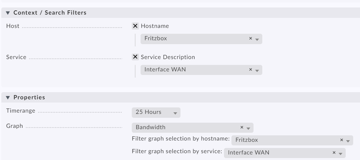Open the filter-by-hostname dropdown arrow
This screenshot has height=160, width=360.
click(348, 141)
